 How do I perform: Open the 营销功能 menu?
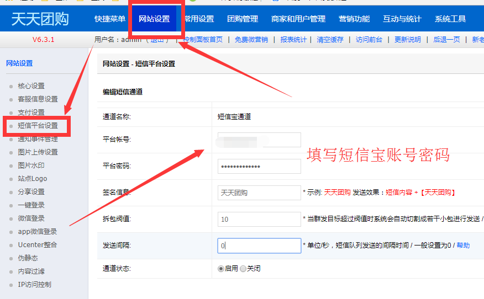point(354,19)
